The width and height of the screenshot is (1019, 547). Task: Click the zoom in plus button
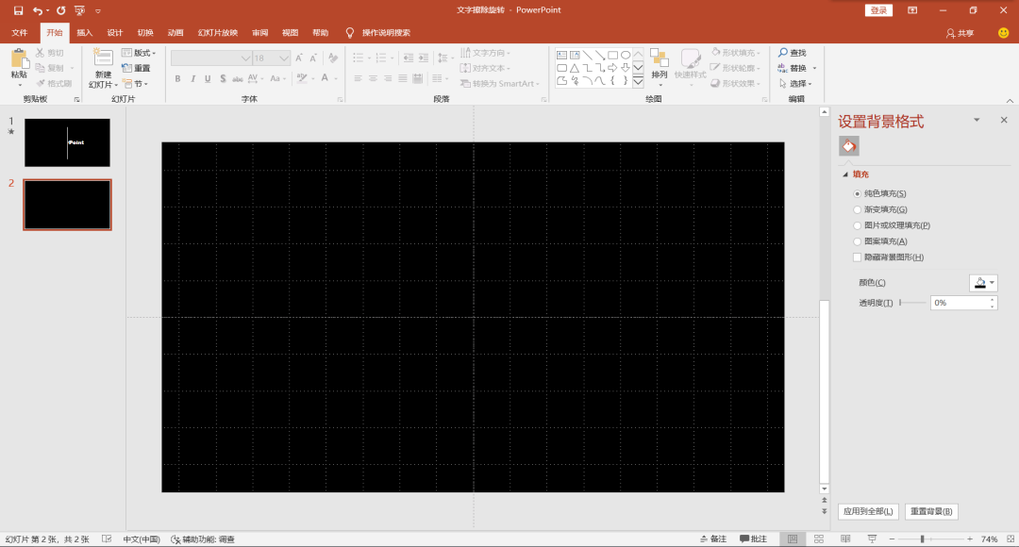tap(970, 539)
